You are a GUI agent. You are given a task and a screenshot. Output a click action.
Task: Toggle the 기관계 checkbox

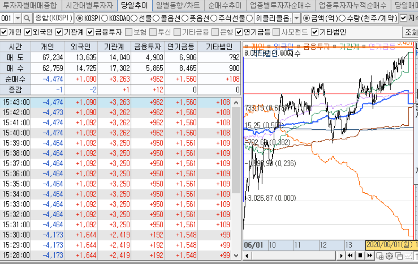pyautogui.click(x=59, y=32)
